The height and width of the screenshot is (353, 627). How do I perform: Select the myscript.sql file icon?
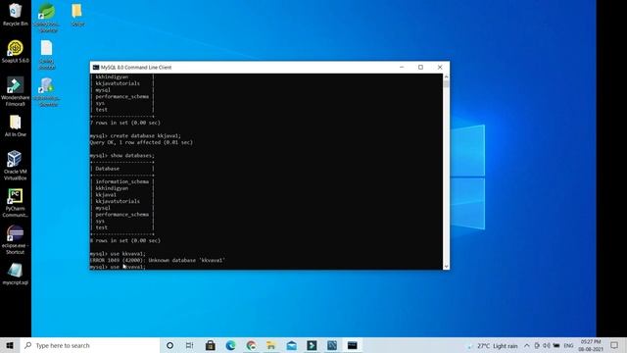[16, 275]
